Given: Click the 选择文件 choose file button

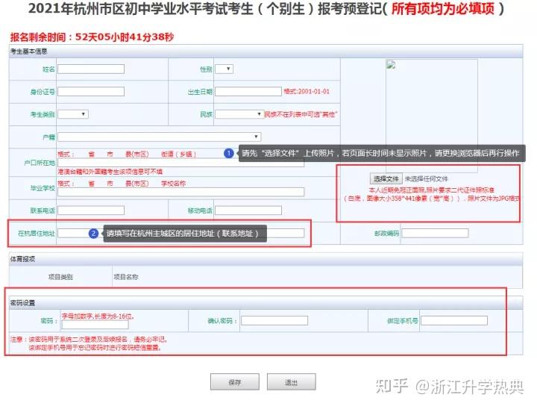Looking at the screenshot, I should [x=386, y=178].
